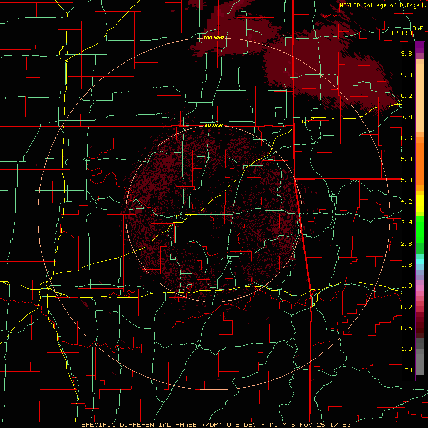
Task: Click the -0.5 color scale value
Action: 405,328
